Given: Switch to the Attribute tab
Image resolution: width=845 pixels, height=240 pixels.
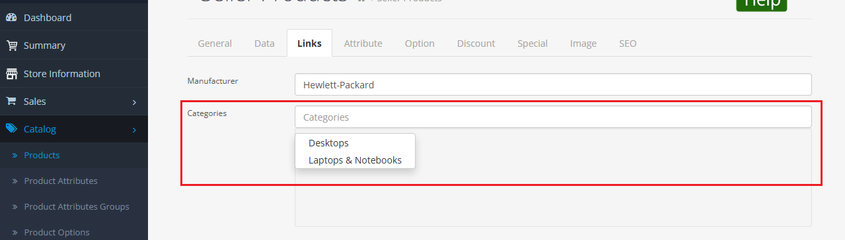Looking at the screenshot, I should tap(363, 44).
